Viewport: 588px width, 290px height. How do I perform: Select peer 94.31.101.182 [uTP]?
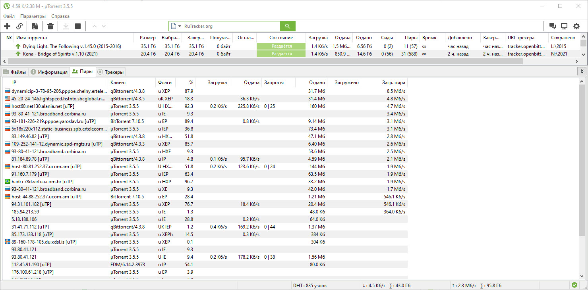point(31,204)
